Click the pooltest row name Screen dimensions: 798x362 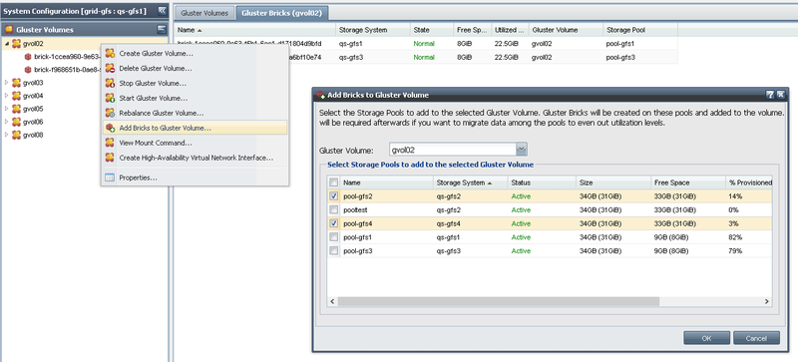[355, 209]
